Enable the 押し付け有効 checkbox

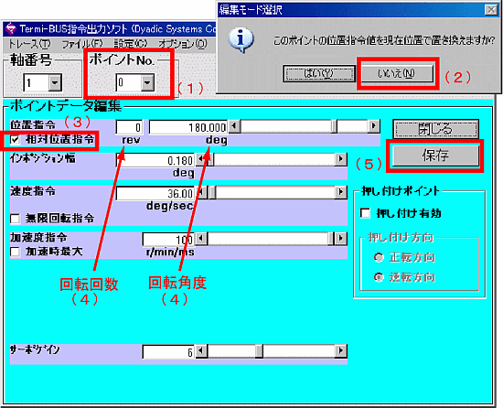pos(365,213)
